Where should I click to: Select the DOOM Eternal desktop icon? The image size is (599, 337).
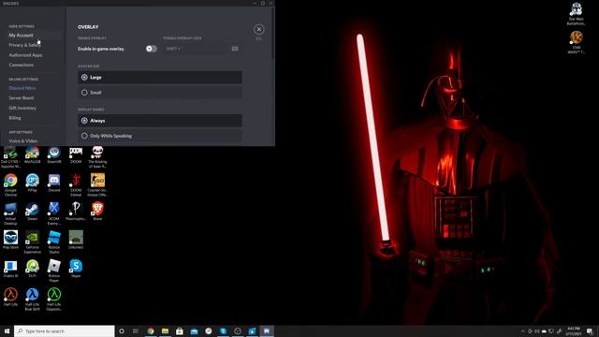click(76, 184)
